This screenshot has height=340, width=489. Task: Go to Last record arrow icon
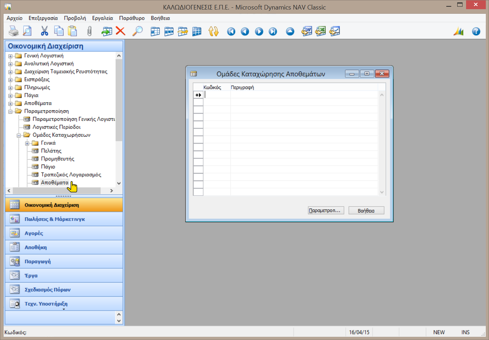(273, 32)
